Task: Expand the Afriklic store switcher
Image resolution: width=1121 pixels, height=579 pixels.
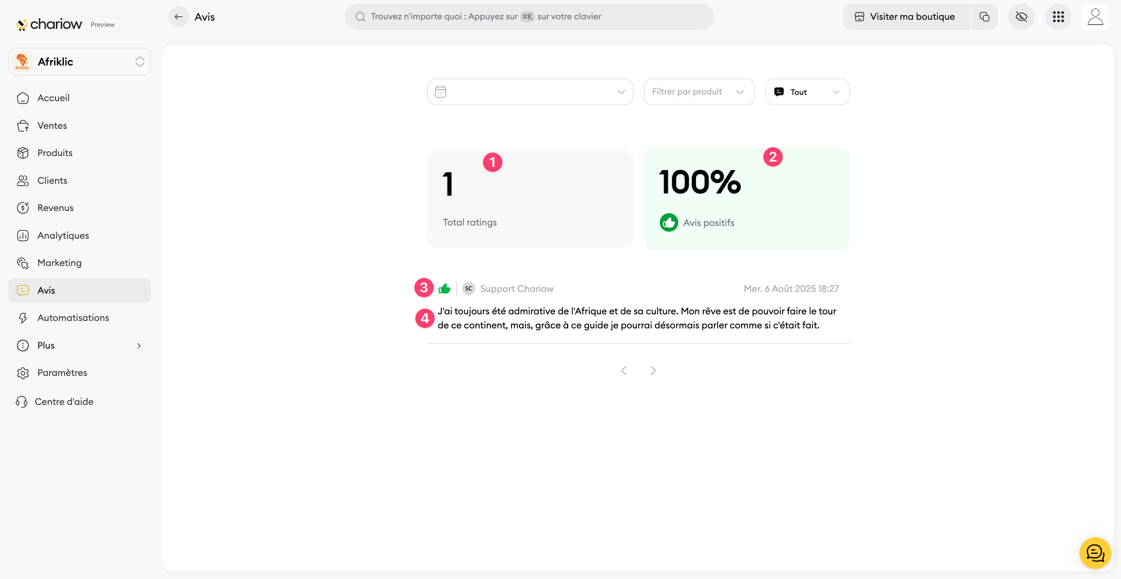Action: [x=80, y=62]
